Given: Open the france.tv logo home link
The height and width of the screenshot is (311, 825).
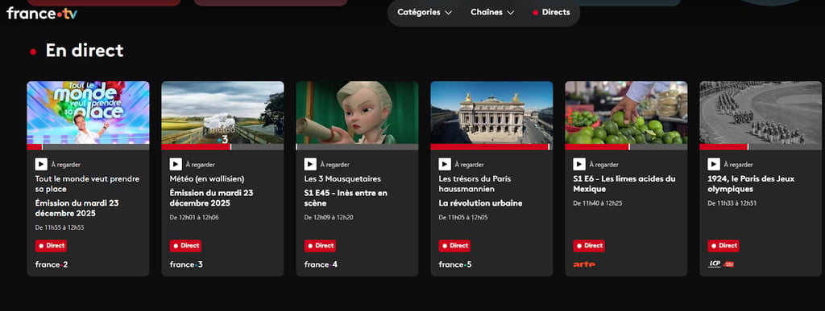Looking at the screenshot, I should 42,13.
